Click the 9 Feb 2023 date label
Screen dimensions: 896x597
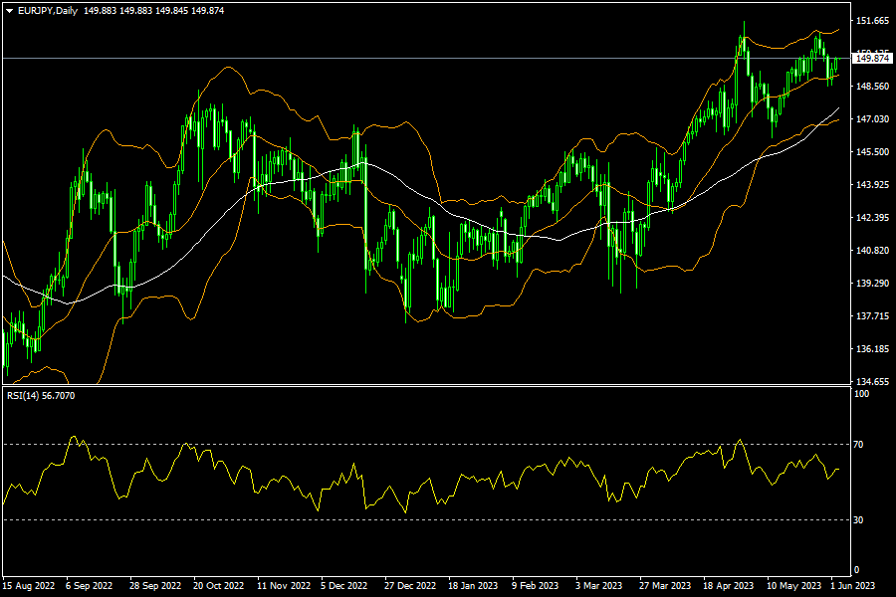click(x=535, y=586)
